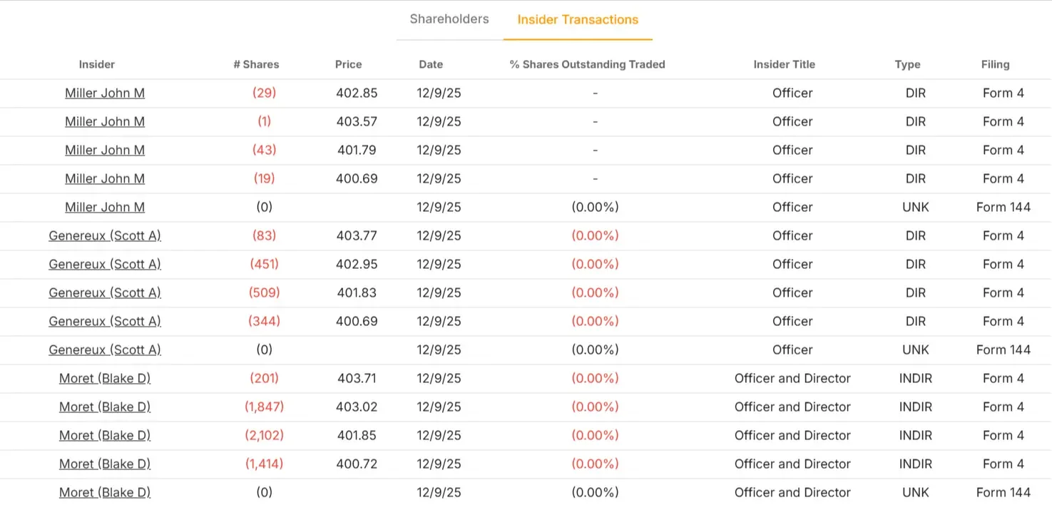Open Moret (Blake D) link priced 401.85
This screenshot has width=1052, height=505.
(105, 436)
